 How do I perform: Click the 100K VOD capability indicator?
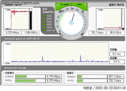(44, 16)
